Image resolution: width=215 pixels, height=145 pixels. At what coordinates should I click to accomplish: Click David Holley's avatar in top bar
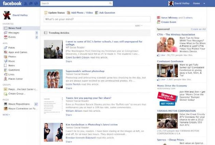[x=171, y=3]
